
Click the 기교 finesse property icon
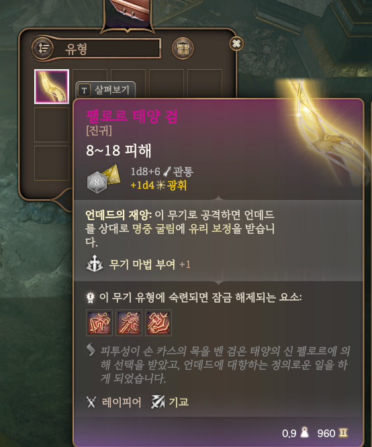[158, 402]
